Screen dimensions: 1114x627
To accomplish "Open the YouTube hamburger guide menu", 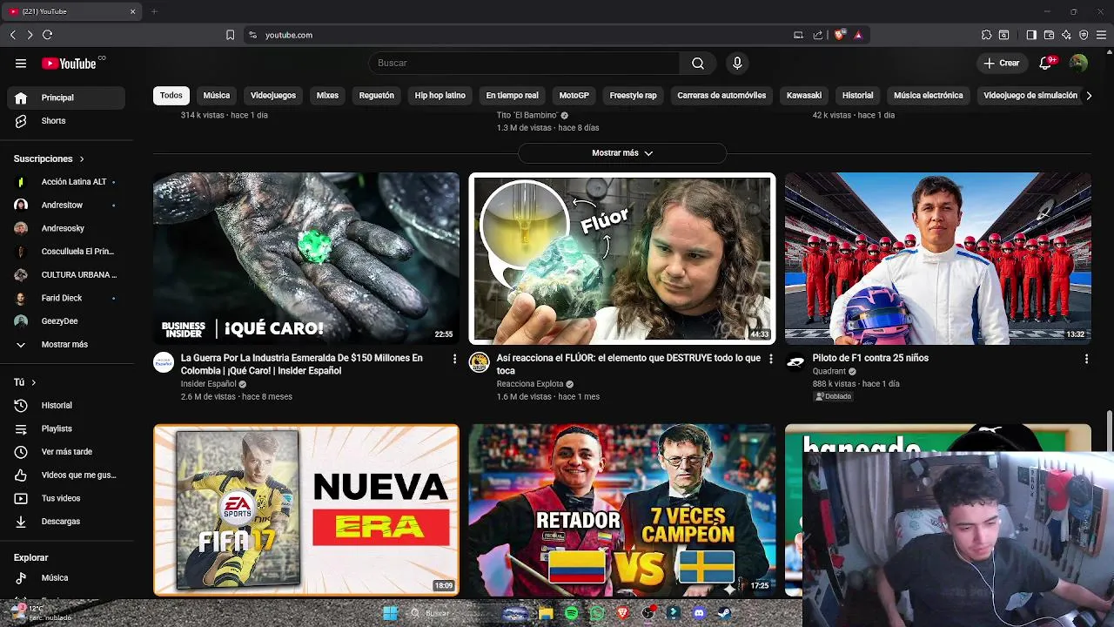I will (21, 63).
